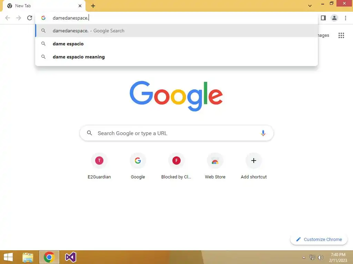Screen dimensions: 353x264
Task: Click the taskbar clock showing 7:40 PM
Action: [338, 257]
